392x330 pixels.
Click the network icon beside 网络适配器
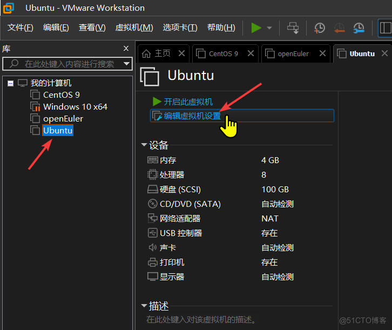152,218
